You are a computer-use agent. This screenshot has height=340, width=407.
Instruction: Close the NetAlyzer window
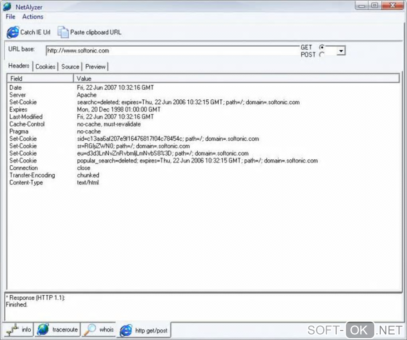[393, 6]
